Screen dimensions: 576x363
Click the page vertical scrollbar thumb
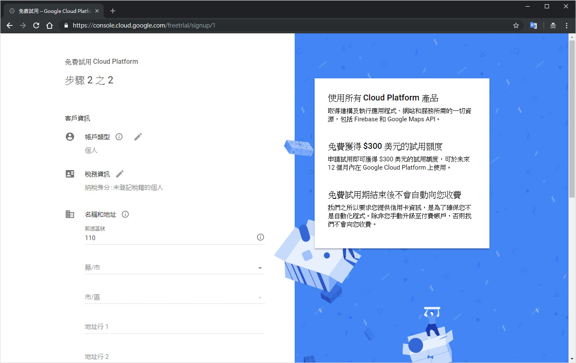[x=572, y=119]
